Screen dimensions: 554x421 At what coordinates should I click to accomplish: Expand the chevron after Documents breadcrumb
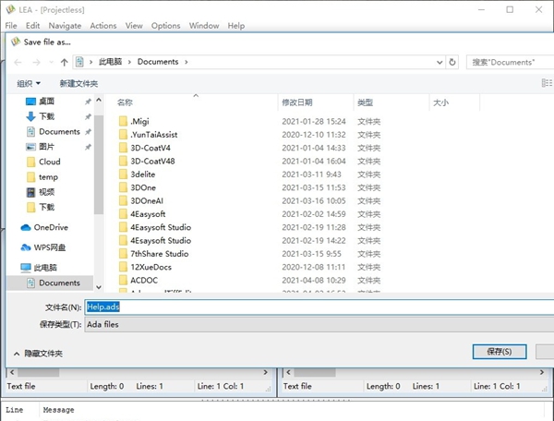click(x=186, y=62)
